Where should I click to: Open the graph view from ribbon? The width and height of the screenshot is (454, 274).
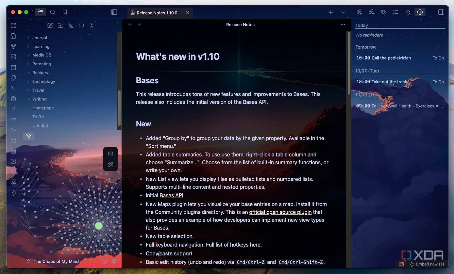(x=13, y=46)
